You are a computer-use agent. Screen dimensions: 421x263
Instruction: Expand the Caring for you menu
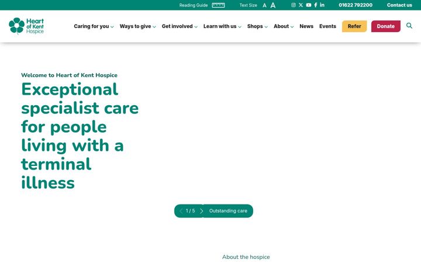click(x=94, y=26)
